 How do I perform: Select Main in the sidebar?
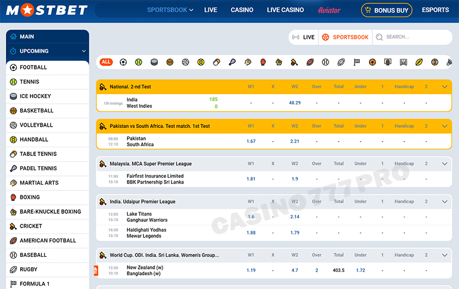click(48, 37)
